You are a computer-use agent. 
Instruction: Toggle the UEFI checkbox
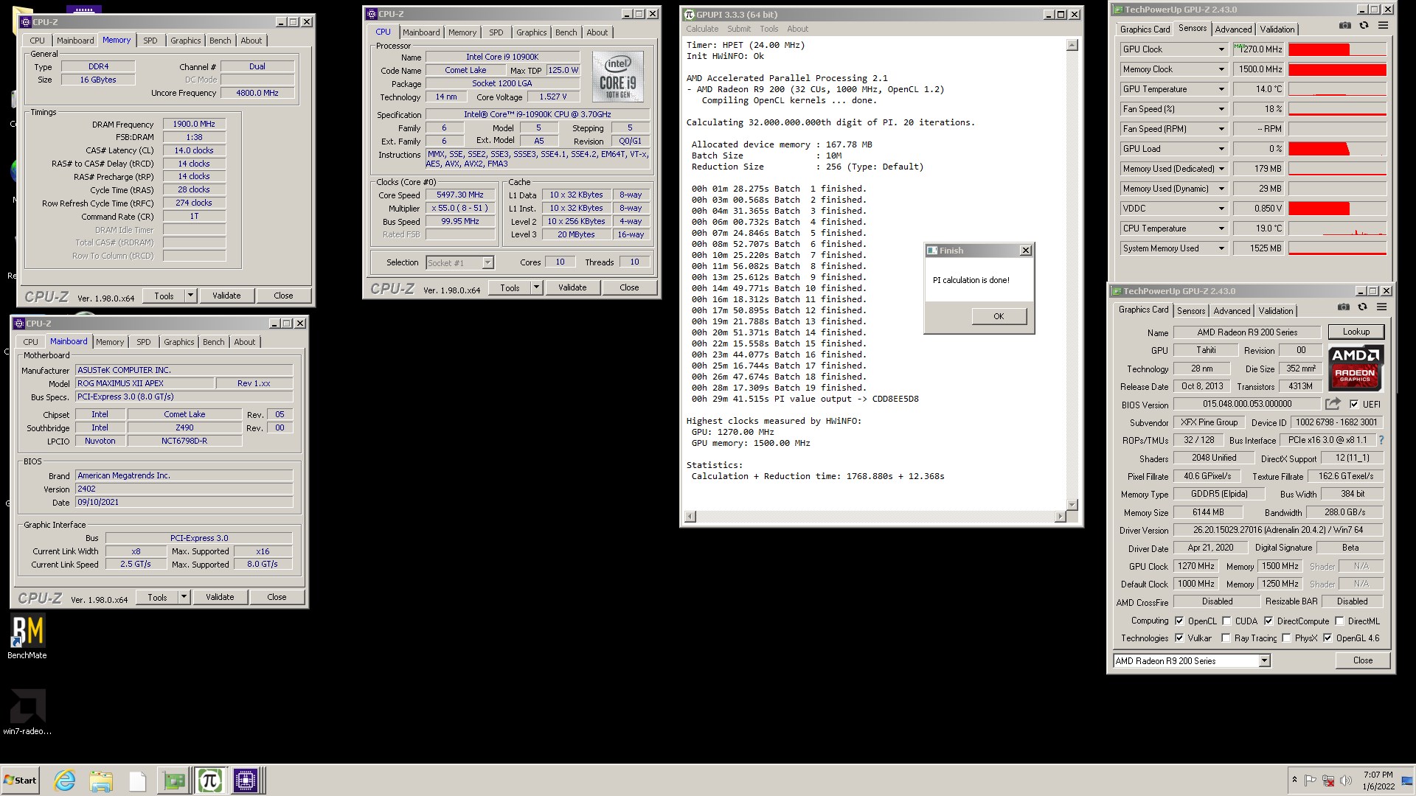tap(1354, 404)
